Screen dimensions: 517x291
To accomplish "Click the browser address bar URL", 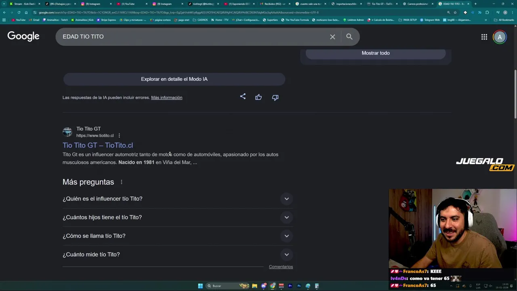I will (179, 13).
